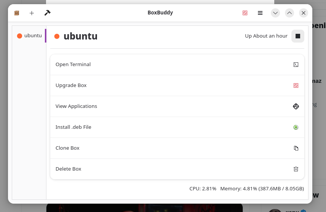Screen dimensions: 326x212
Task: Open the hammer assemble tool
Action: (x=48, y=13)
